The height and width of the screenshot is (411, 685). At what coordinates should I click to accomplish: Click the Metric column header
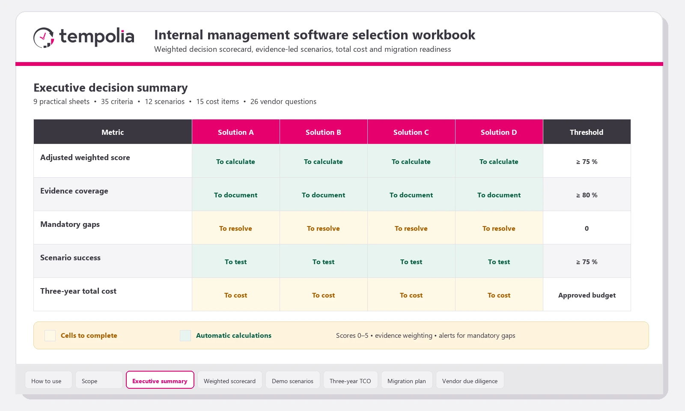click(x=113, y=132)
